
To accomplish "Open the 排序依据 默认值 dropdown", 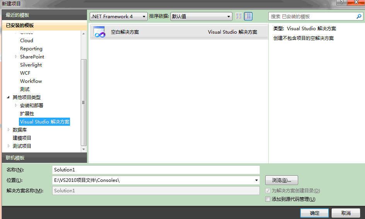I will 201,16.
